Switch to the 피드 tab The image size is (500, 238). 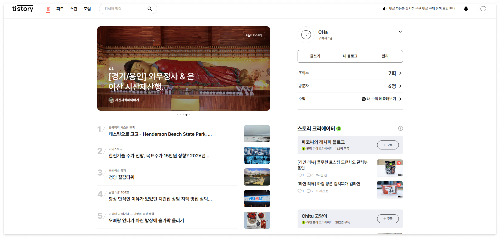click(x=60, y=8)
